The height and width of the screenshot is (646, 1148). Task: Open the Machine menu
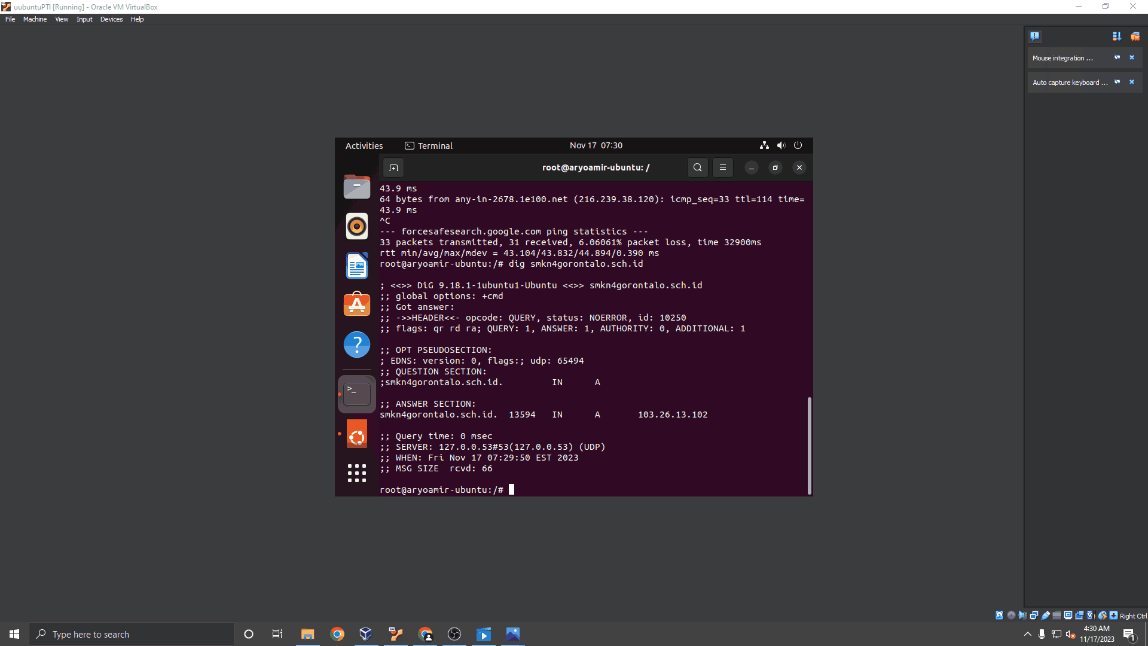tap(35, 19)
